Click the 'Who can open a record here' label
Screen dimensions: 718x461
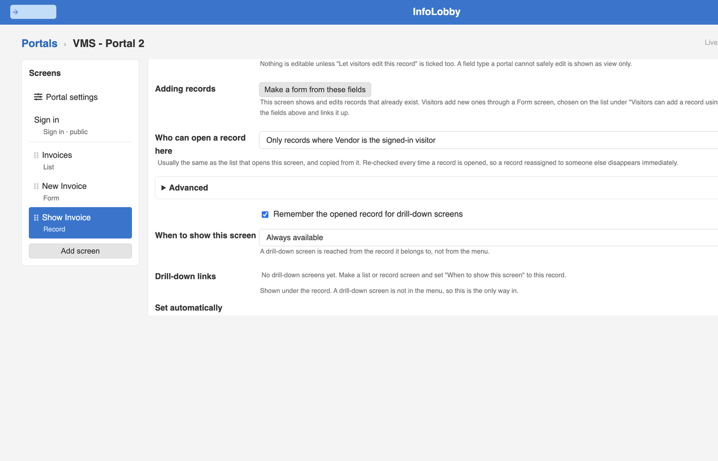(x=200, y=144)
